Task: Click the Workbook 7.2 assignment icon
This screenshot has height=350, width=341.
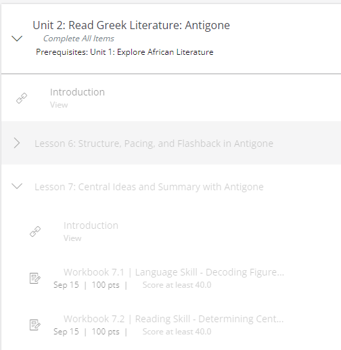Action: point(35,325)
